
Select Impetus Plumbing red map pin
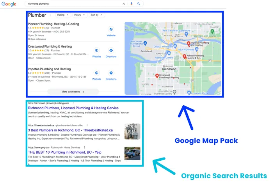[189, 44]
